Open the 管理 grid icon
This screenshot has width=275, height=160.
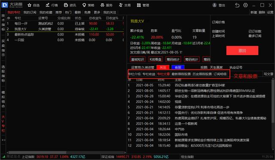pos(139,5)
